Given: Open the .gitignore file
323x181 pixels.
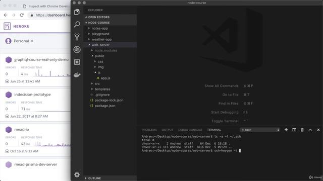Looking at the screenshot, I should 102,95.
